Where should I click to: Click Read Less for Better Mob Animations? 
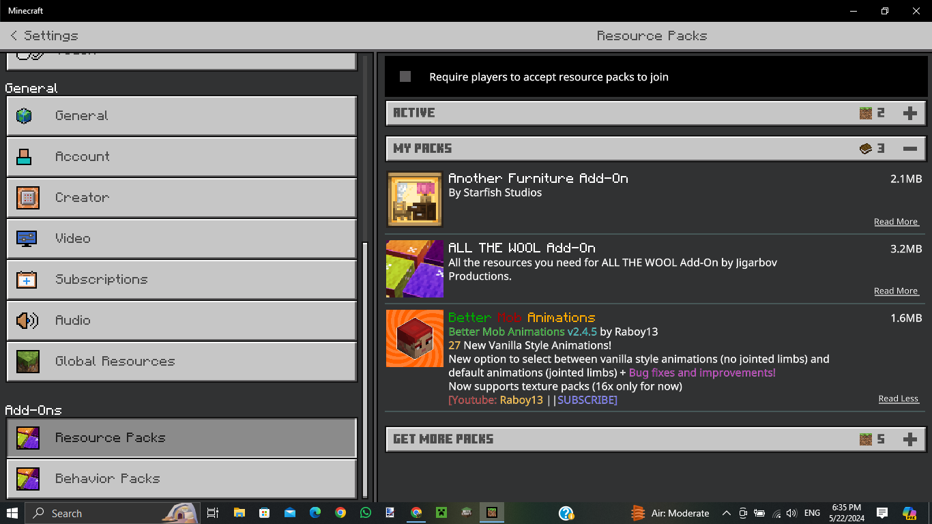[x=899, y=399]
